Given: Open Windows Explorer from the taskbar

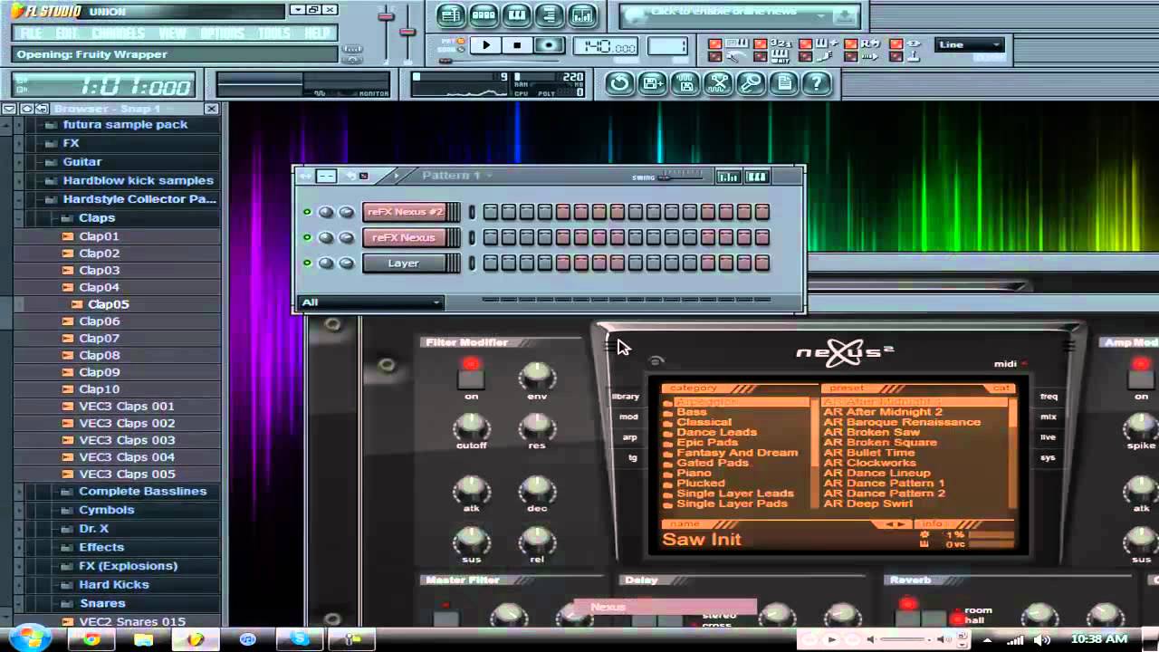Looking at the screenshot, I should (x=143, y=639).
